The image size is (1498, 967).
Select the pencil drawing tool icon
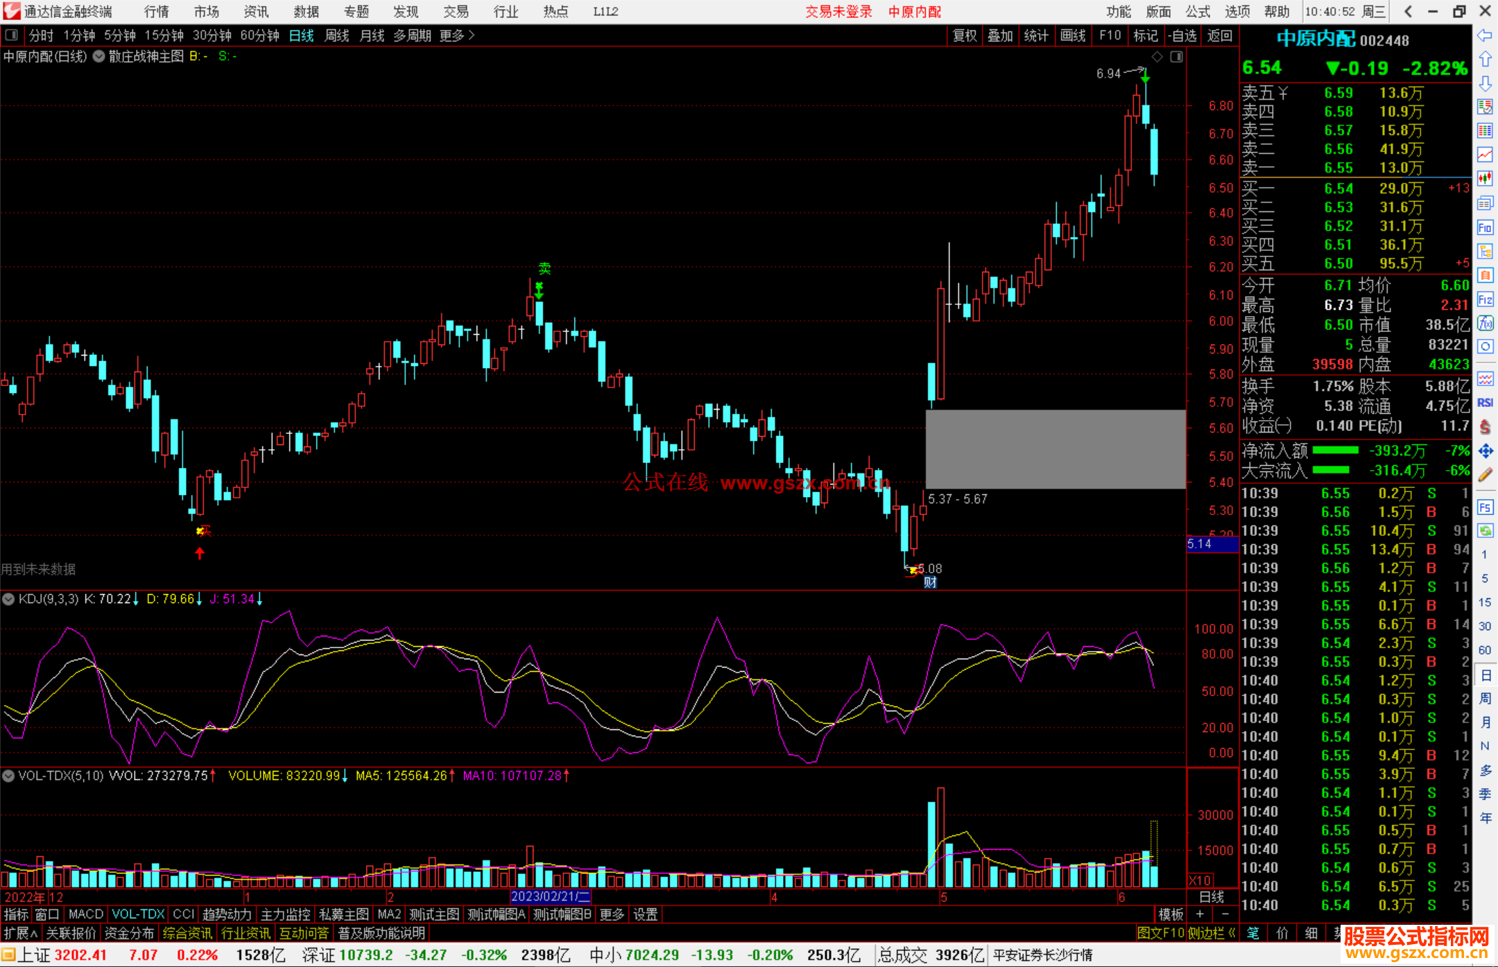1485,476
